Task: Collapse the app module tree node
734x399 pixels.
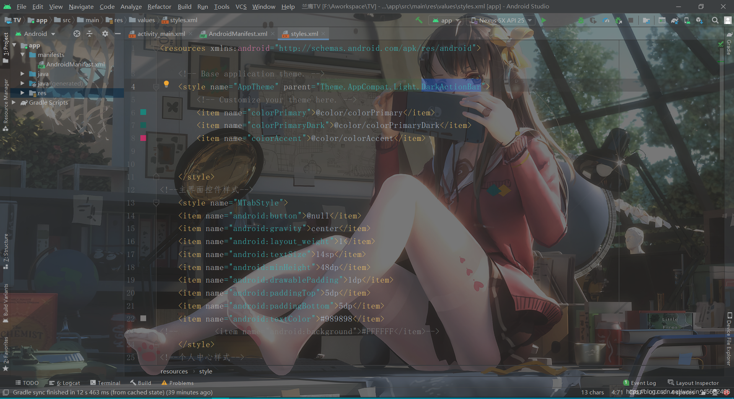Action: point(14,45)
